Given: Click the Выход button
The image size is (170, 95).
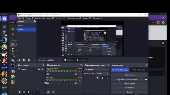Looking at the screenshot, I should coord(129,92).
